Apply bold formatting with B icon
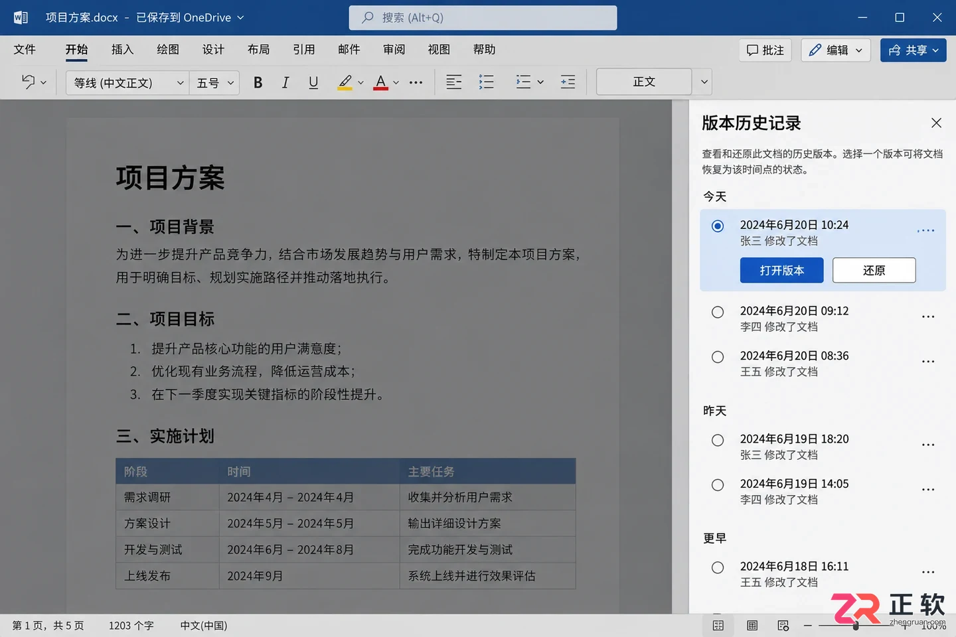The image size is (956, 637). [258, 82]
